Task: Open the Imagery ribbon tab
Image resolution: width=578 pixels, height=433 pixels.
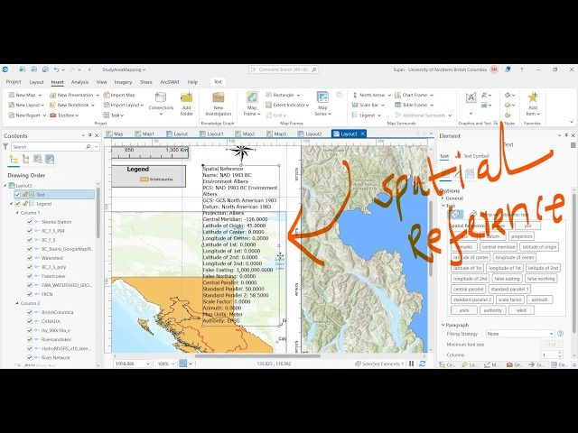Action: click(123, 82)
